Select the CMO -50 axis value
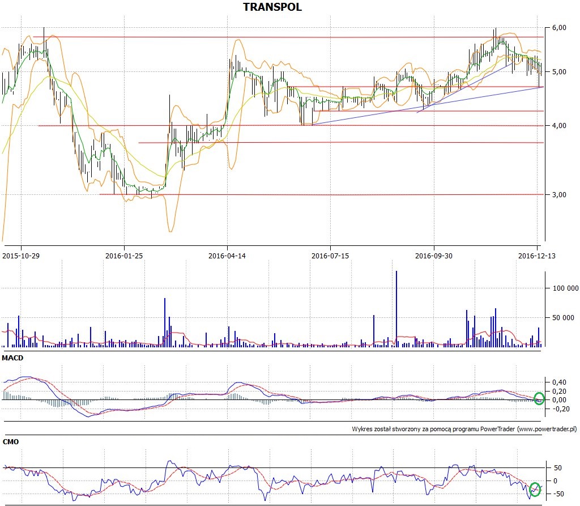This screenshot has height=506, width=580. [558, 494]
